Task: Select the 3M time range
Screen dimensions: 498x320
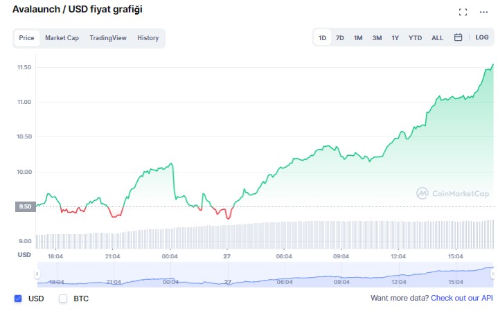Action: pos(377,38)
